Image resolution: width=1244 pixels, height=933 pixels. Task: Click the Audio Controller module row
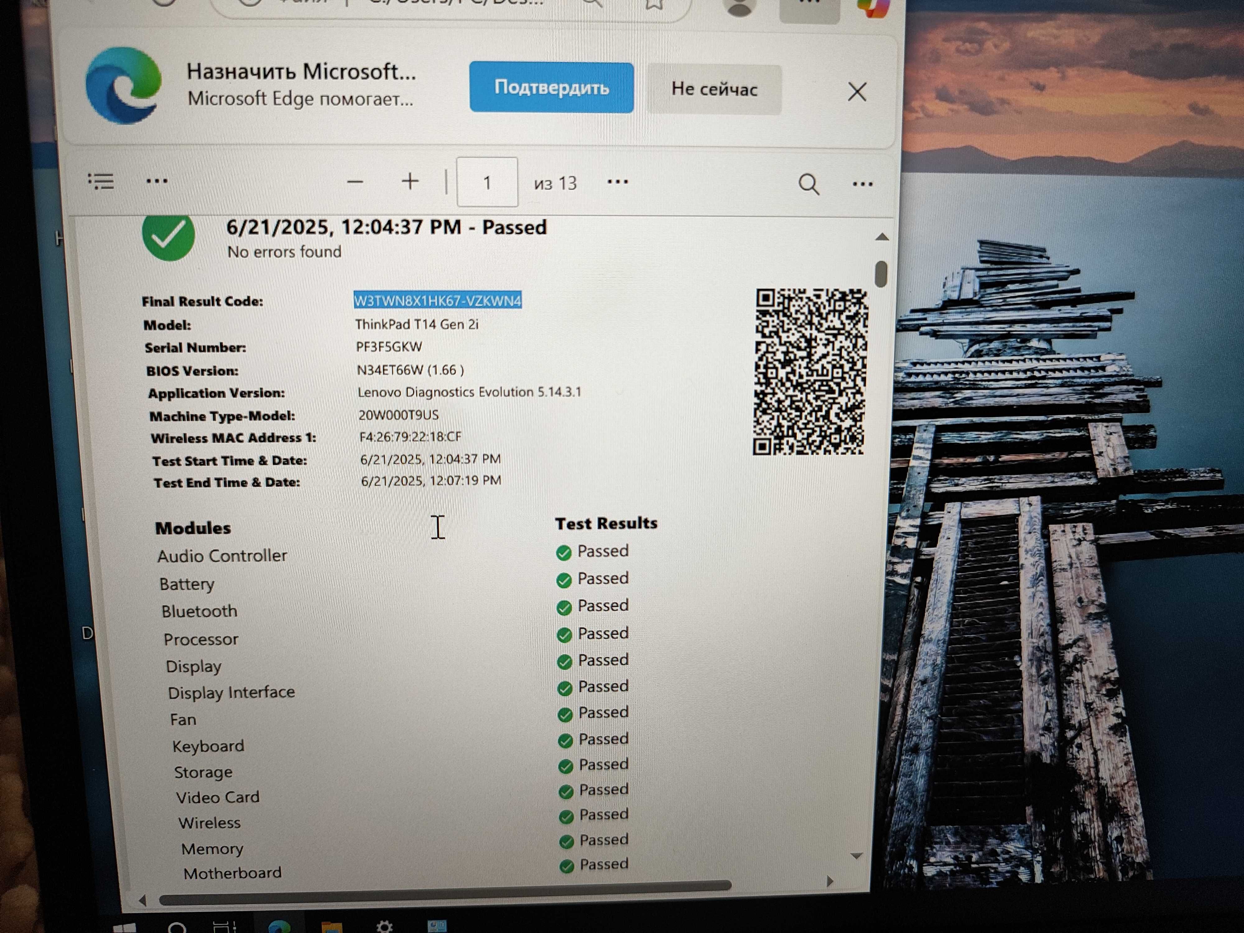[x=222, y=556]
